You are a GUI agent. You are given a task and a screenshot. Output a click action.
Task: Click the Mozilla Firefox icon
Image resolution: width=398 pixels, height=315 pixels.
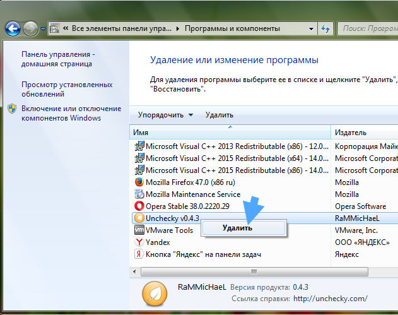[139, 182]
